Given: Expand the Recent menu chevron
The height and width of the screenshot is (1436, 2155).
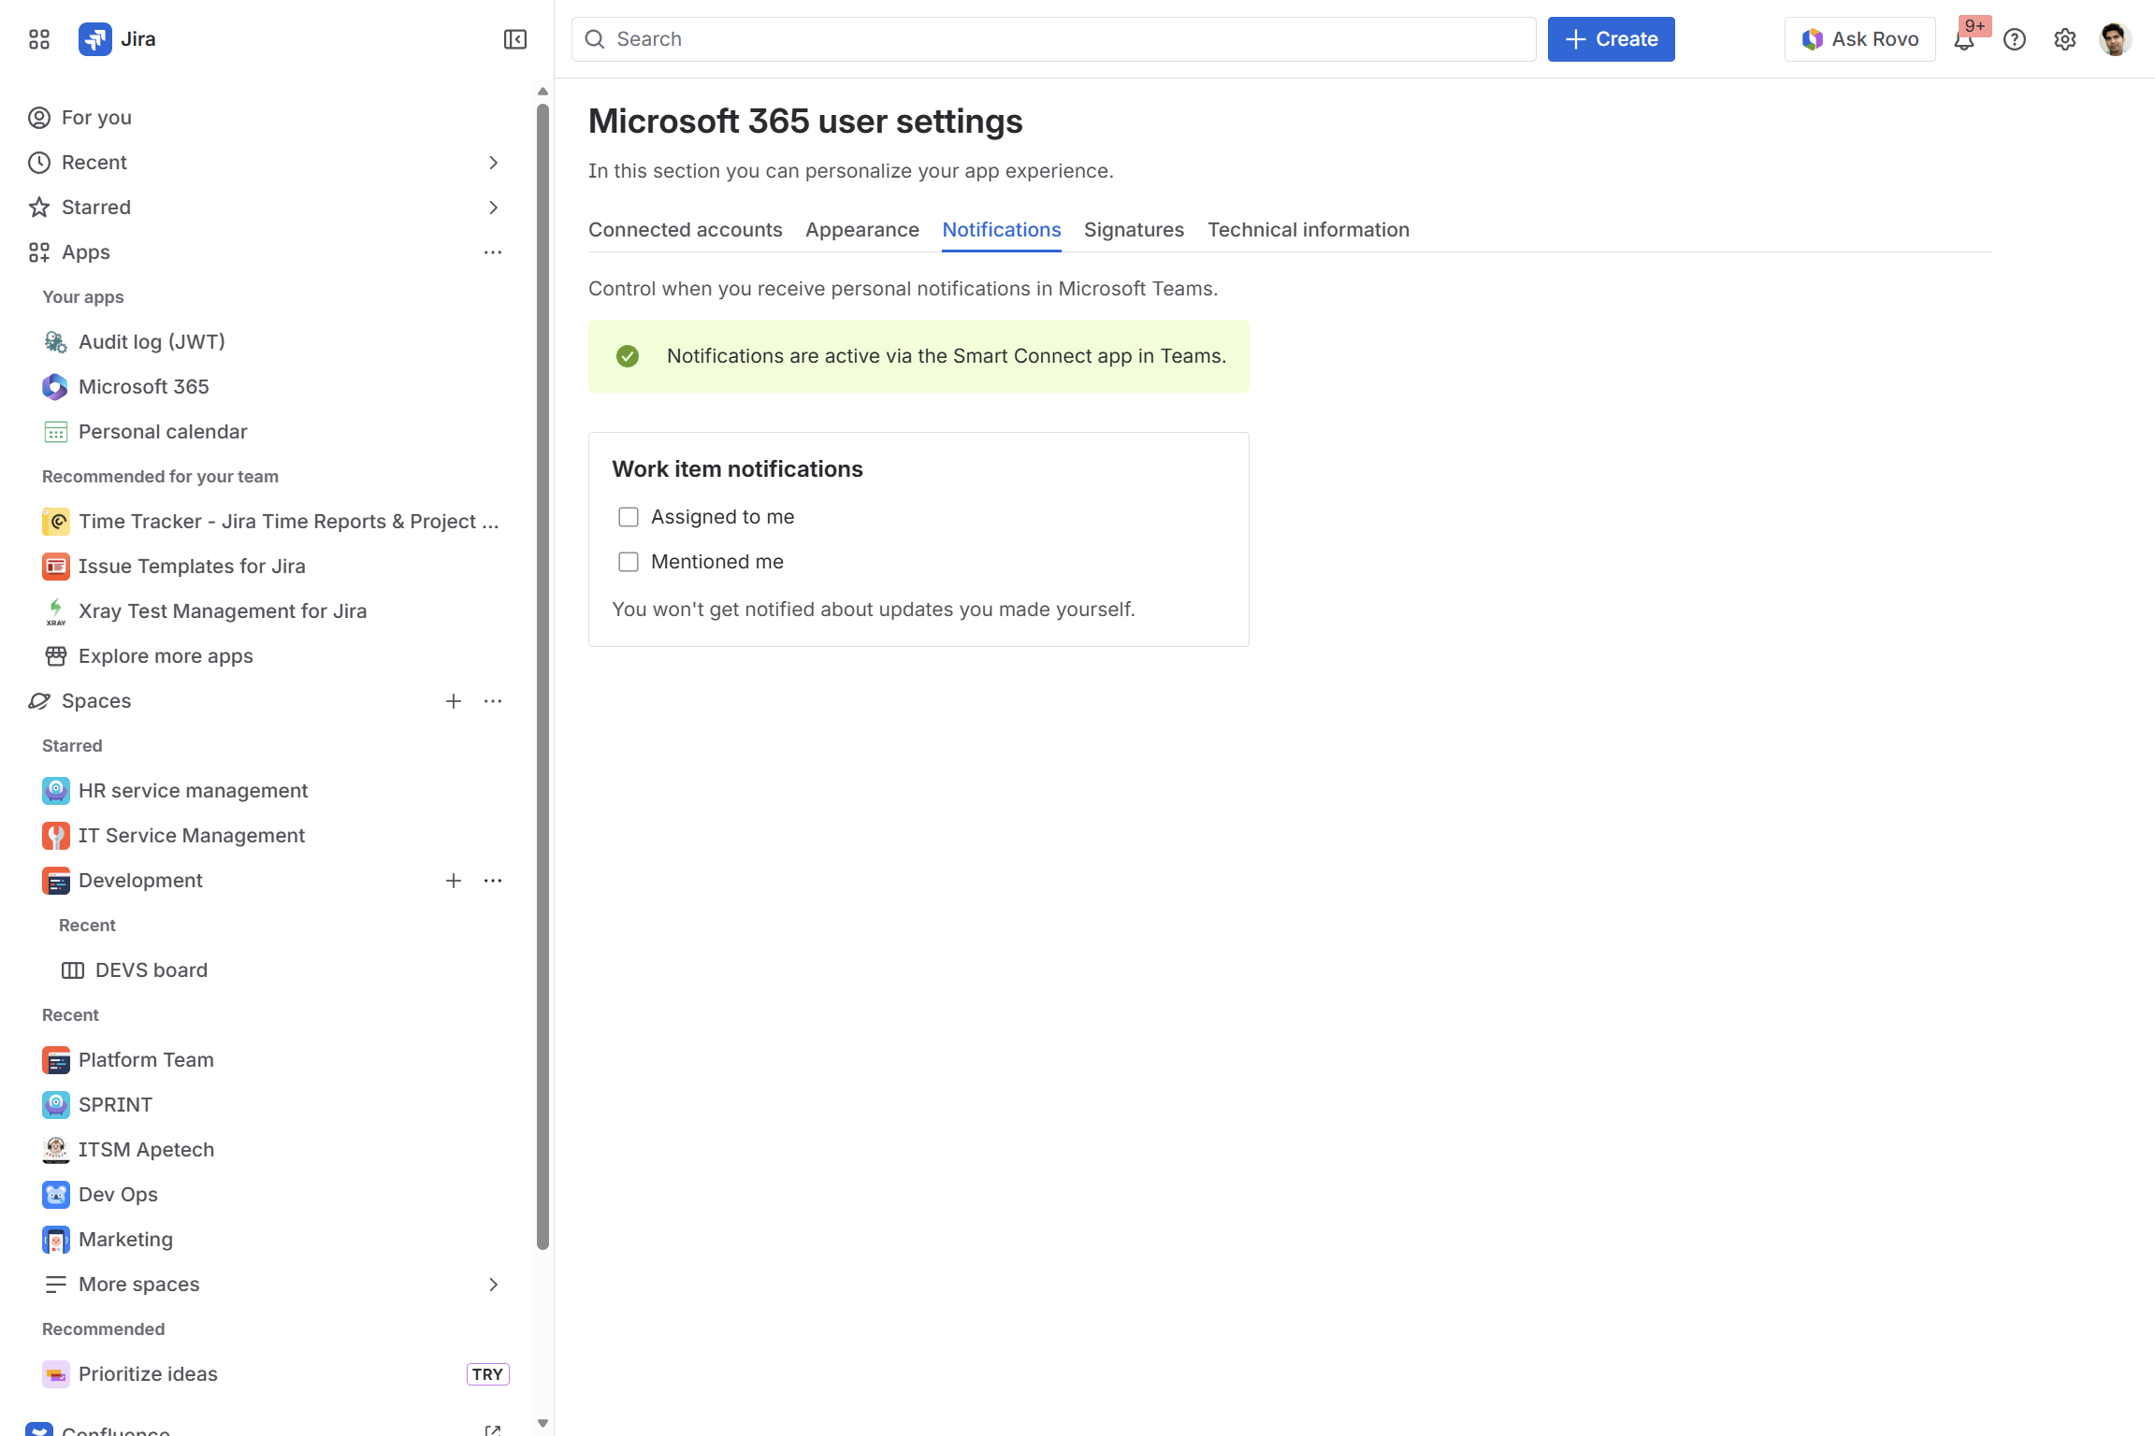Looking at the screenshot, I should tap(494, 163).
